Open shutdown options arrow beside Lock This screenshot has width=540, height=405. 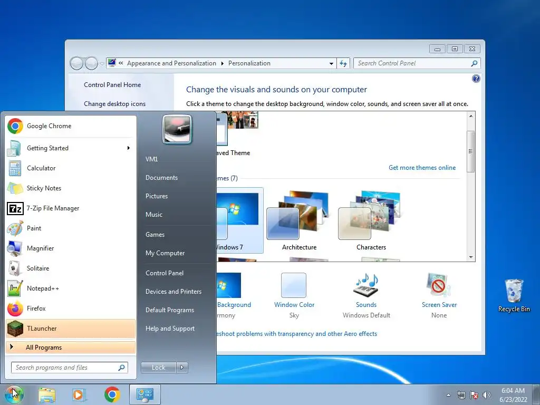(182, 368)
